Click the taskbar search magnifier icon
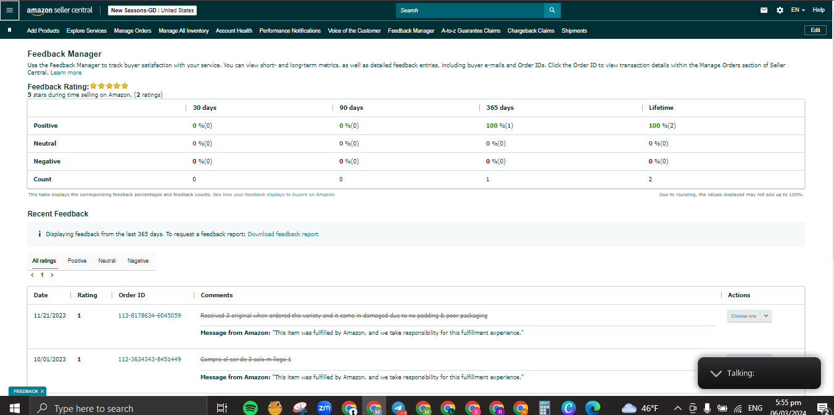This screenshot has height=415, width=834. point(43,408)
